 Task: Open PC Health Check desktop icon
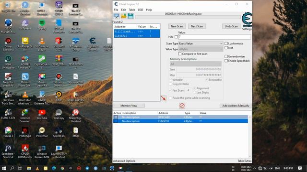pyautogui.click(x=76, y=44)
